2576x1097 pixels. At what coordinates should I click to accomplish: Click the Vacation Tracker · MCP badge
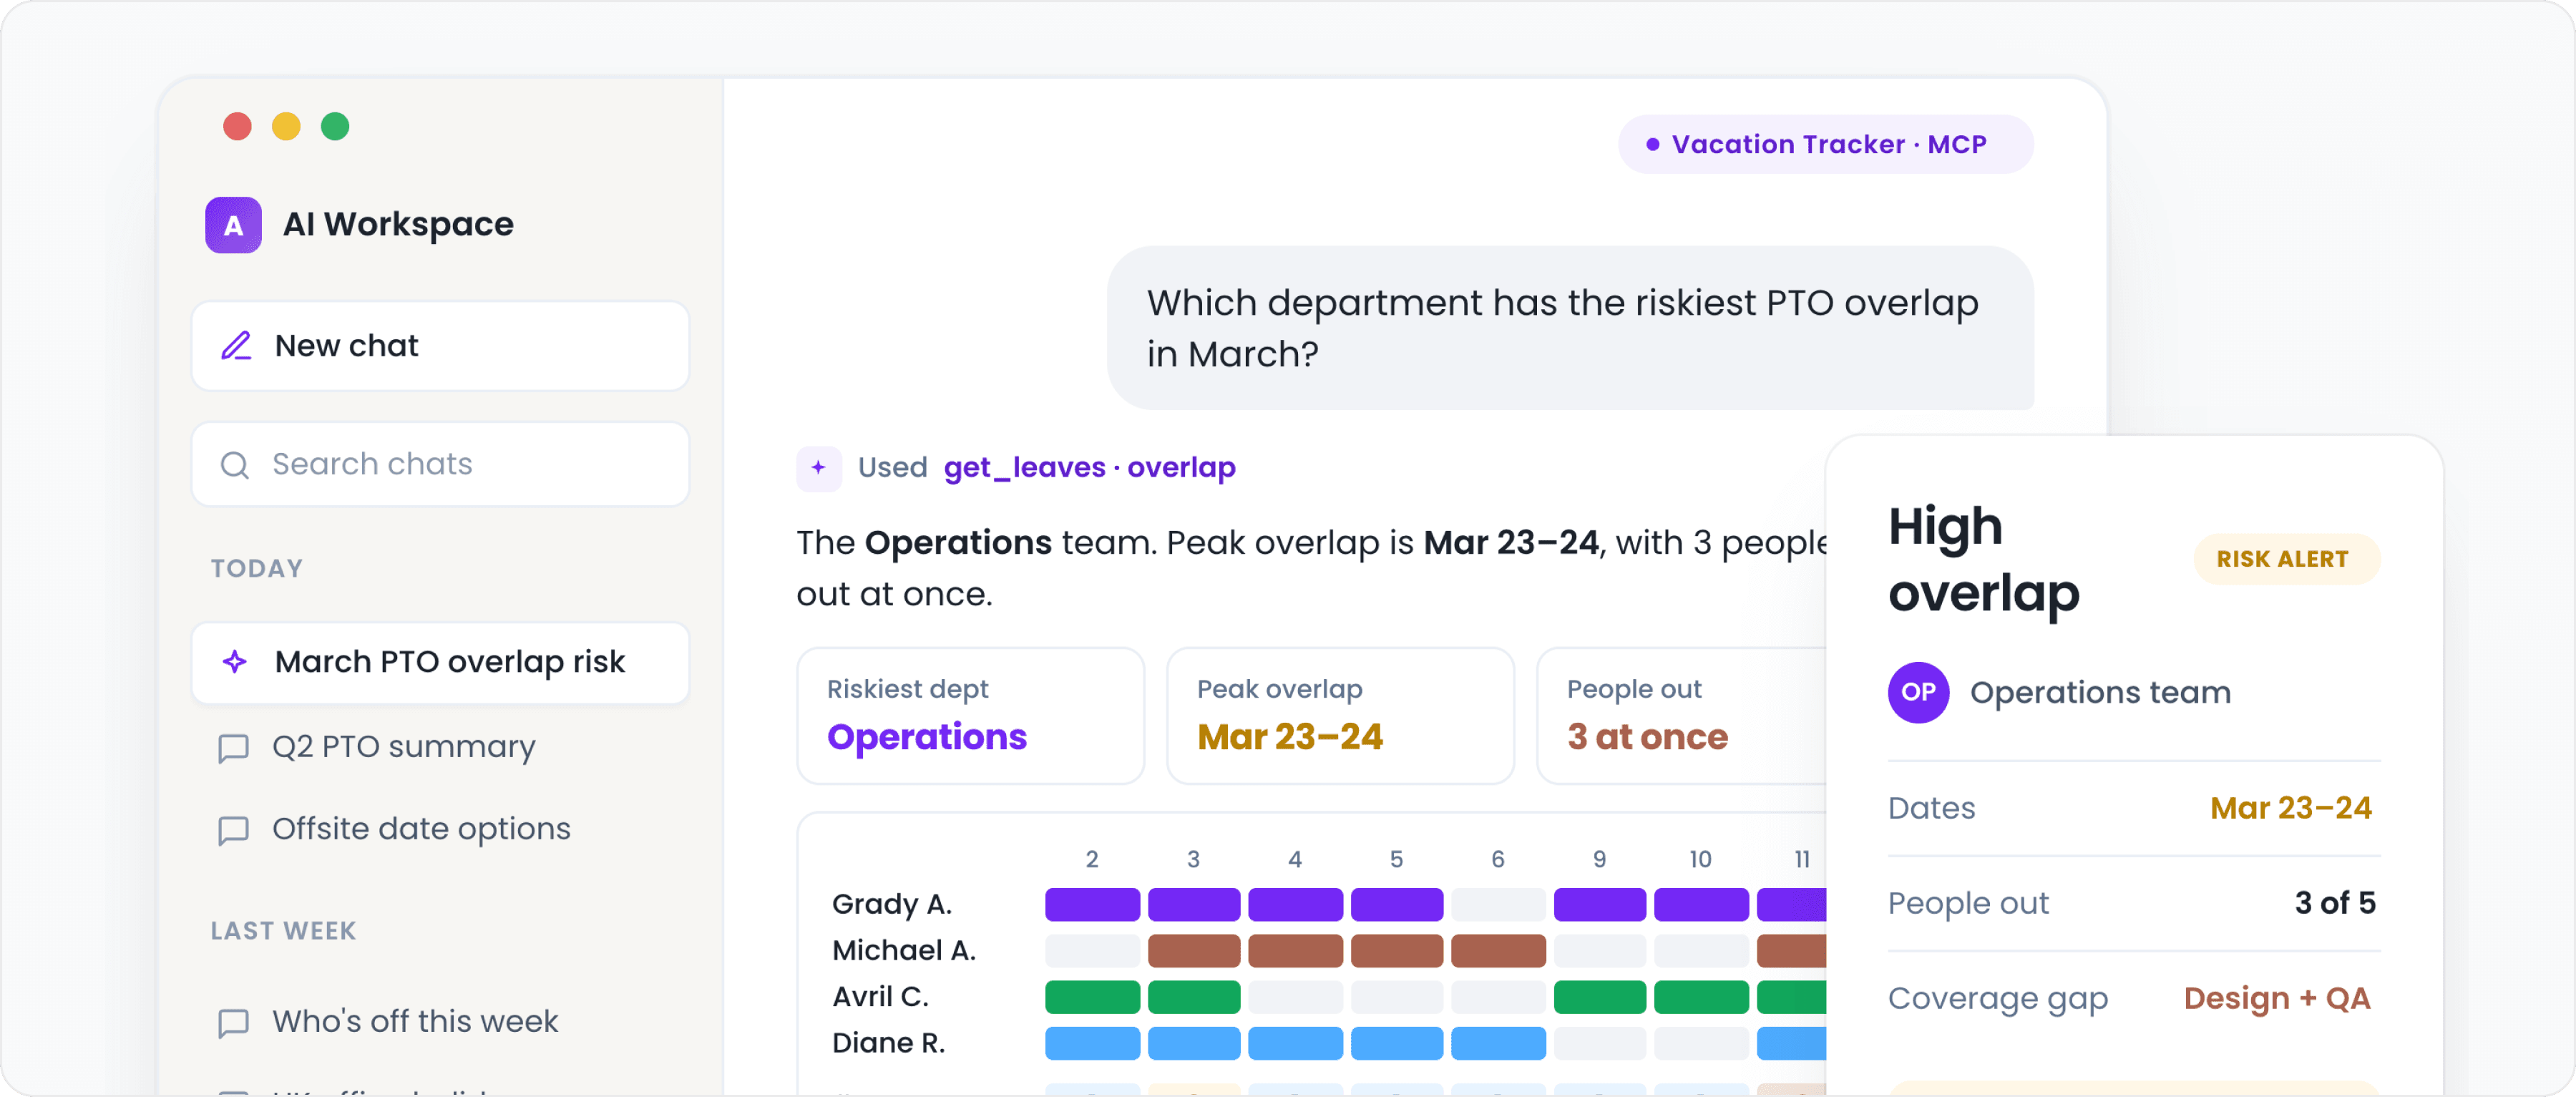pos(1825,145)
